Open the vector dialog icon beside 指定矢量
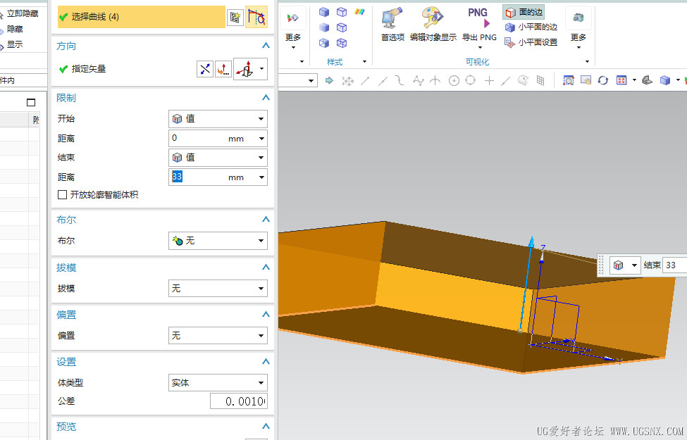This screenshot has height=440, width=687. (x=223, y=69)
